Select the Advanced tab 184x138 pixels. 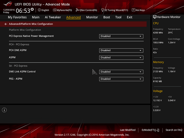click(74, 17)
